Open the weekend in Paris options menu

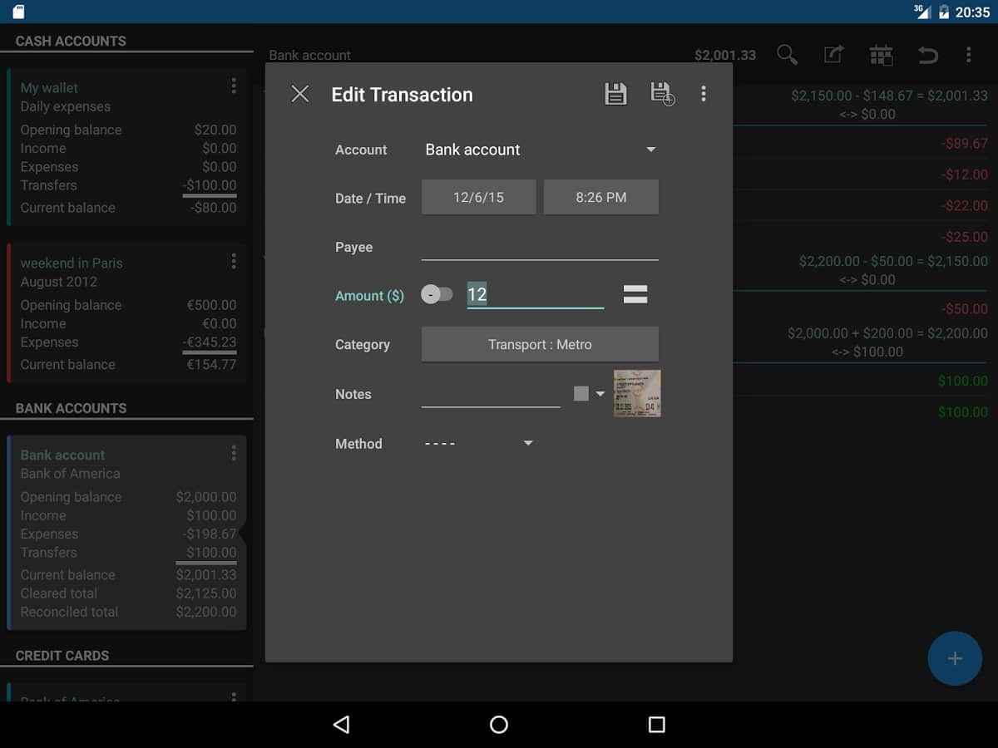pos(234,262)
